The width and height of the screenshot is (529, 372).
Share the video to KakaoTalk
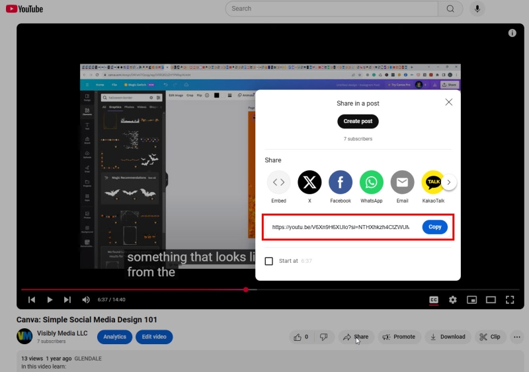(433, 187)
